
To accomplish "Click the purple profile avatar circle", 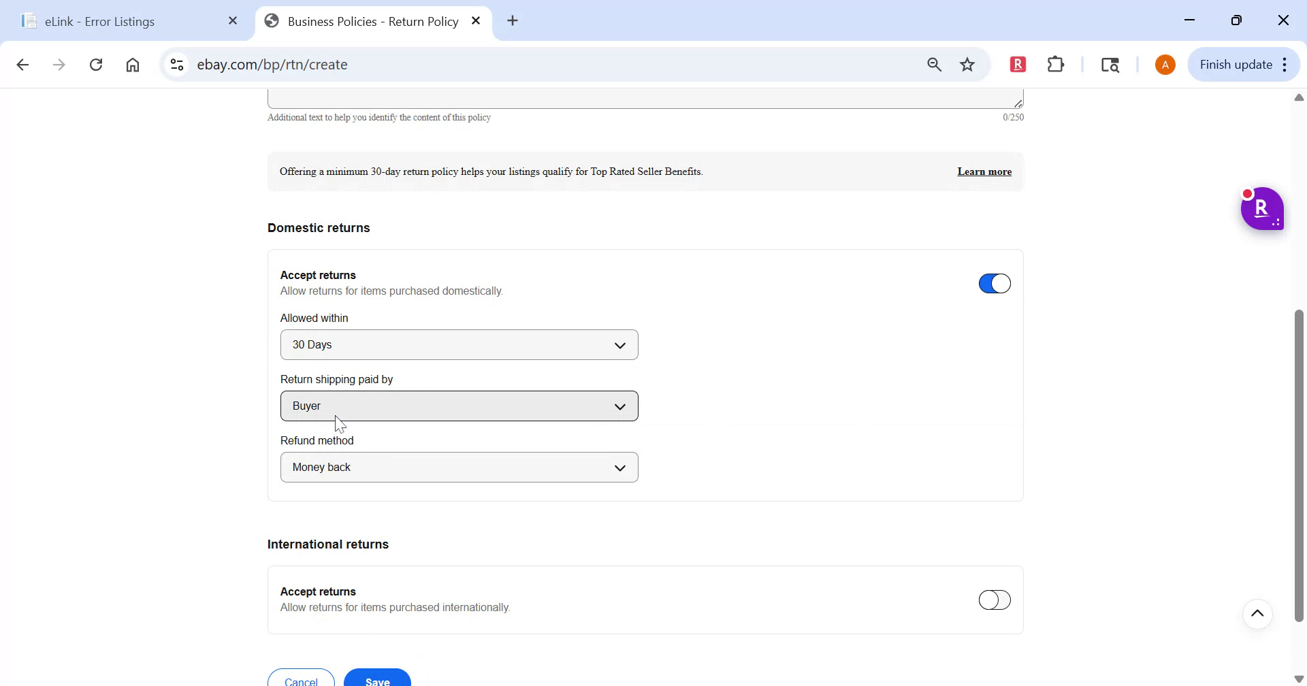I will (1165, 64).
